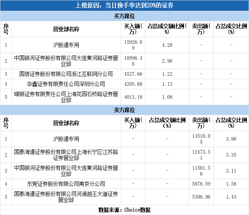Viewport: 249px width, 215px height.
Task: Click seller row 1 沪股通专用 name
Action: click(x=66, y=139)
